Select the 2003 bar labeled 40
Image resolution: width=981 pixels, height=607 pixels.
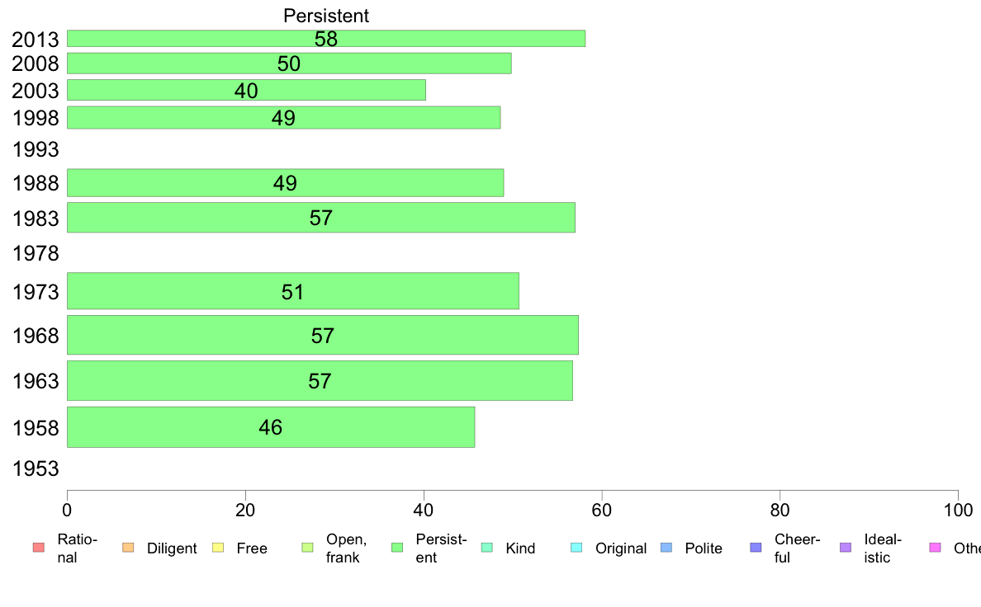coord(247,90)
